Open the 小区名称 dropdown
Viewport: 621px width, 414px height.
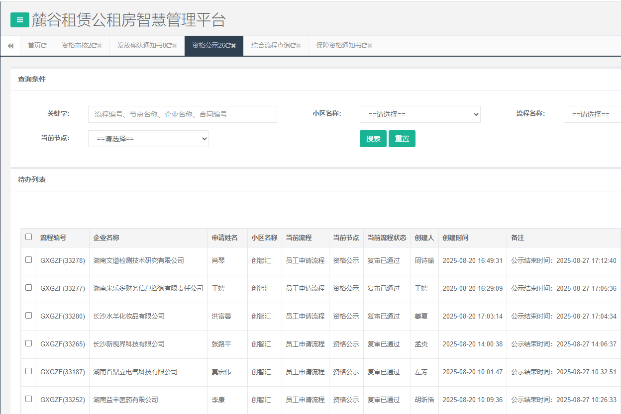(x=419, y=114)
